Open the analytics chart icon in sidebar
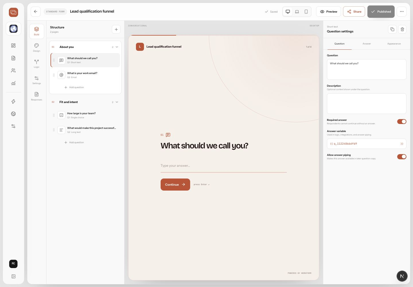Image resolution: width=413 pixels, height=287 pixels. pyautogui.click(x=13, y=83)
